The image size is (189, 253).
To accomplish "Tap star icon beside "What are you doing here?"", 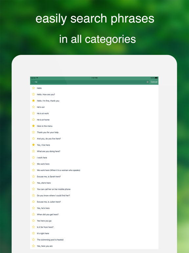I will point(33,151).
